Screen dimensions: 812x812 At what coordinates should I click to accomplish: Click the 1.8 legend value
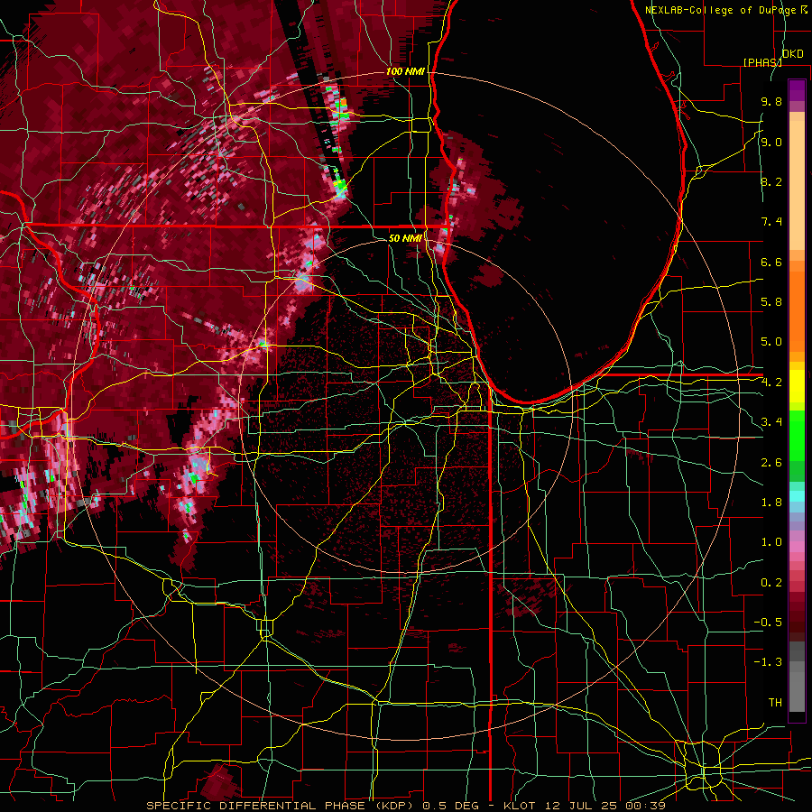tap(771, 503)
